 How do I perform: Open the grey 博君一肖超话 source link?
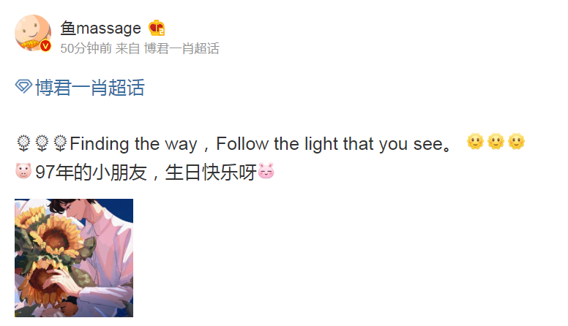(x=182, y=48)
